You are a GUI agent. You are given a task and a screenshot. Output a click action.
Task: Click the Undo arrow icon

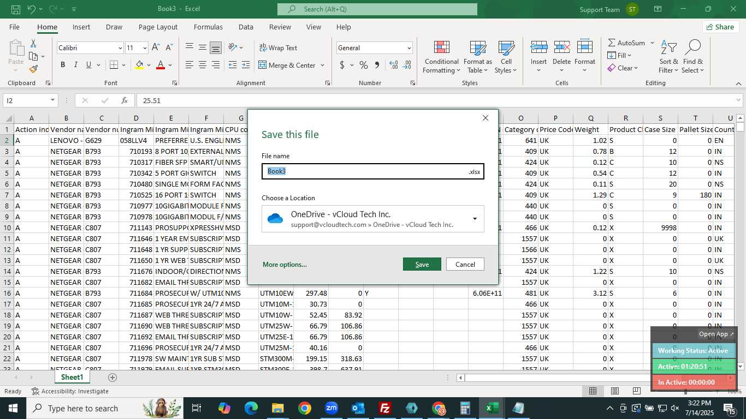(31, 9)
